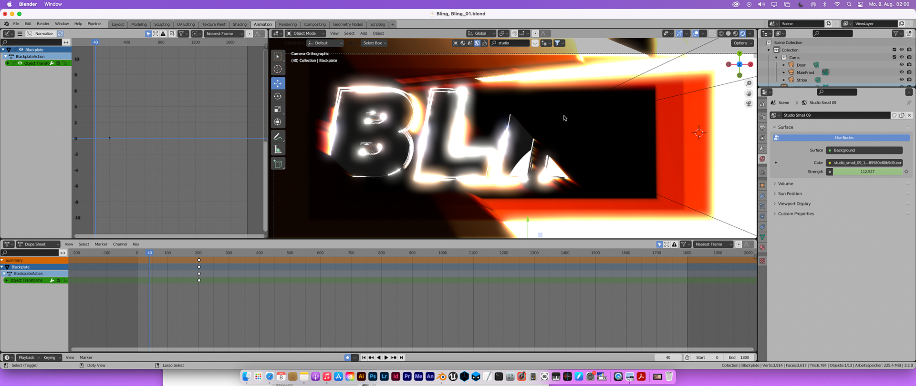Hide the Door collection in viewport
Image resolution: width=916 pixels, height=386 pixels.
click(902, 65)
